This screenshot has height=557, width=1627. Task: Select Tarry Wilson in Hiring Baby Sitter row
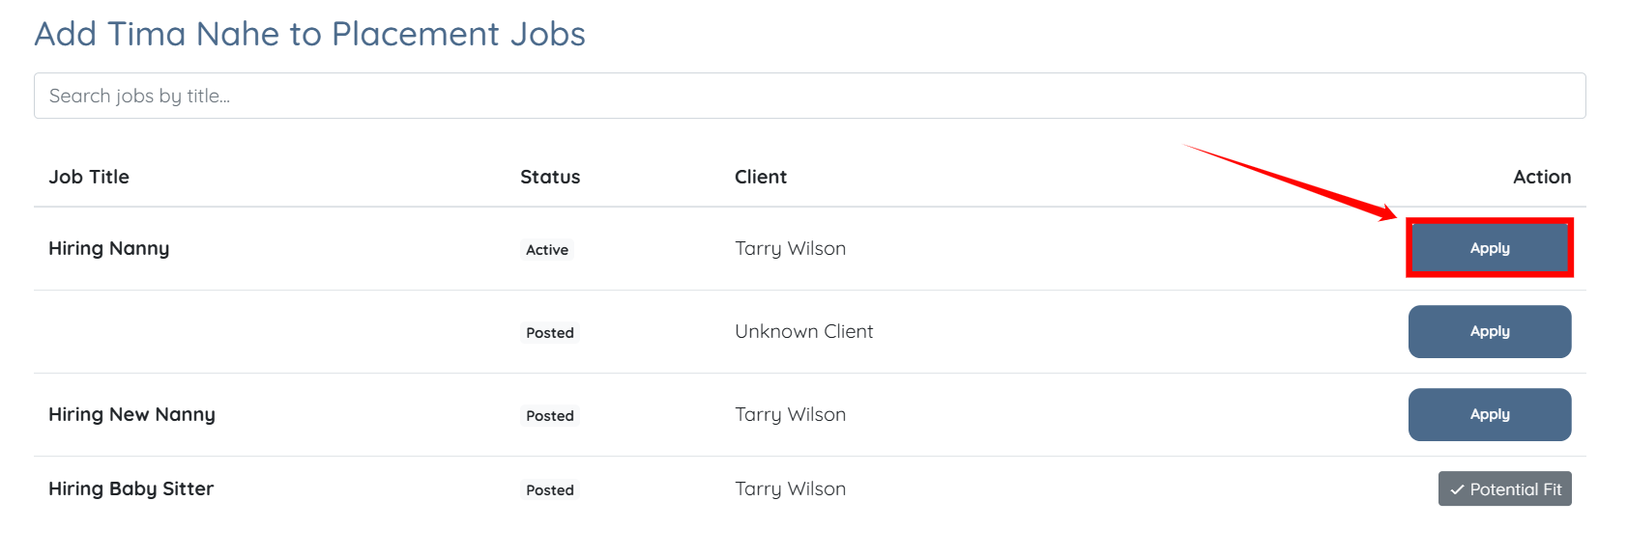790,488
